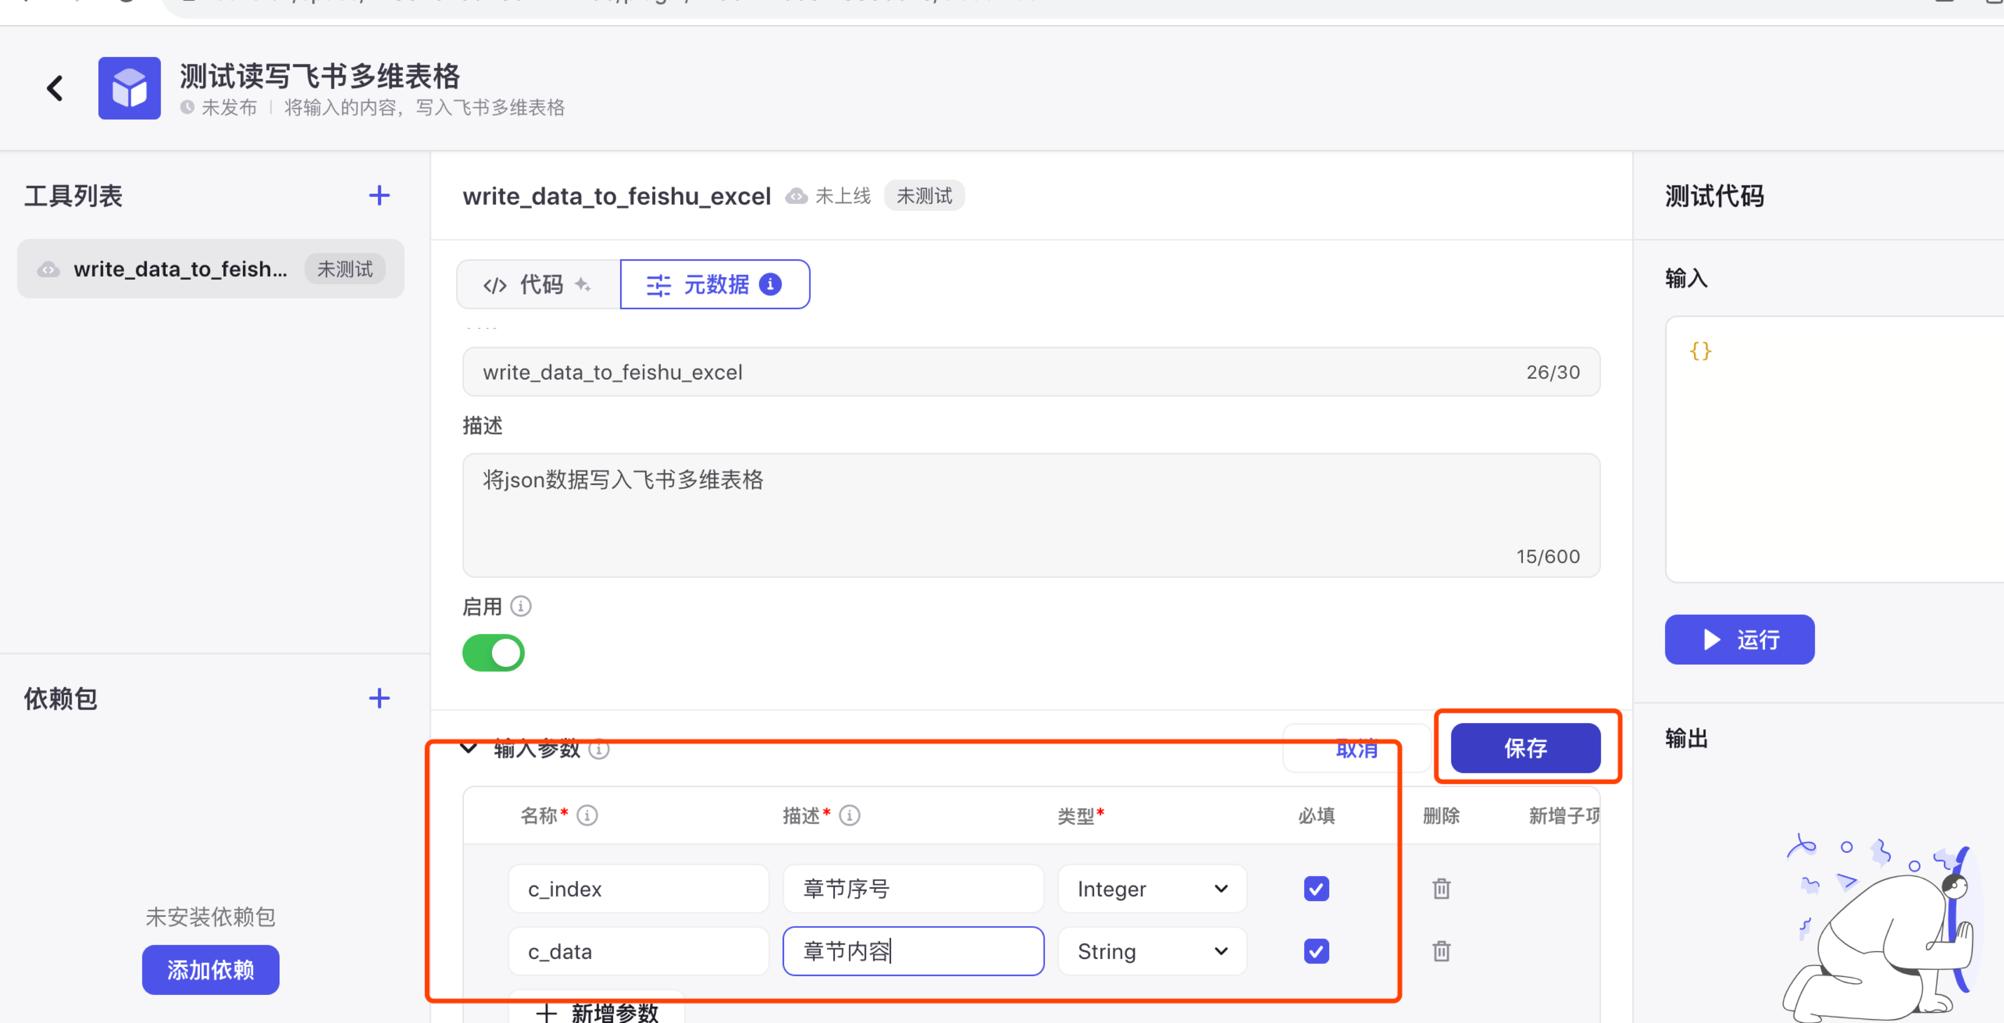Click the info icon next to 启用
Screen dimensions: 2004x1023
click(x=520, y=606)
